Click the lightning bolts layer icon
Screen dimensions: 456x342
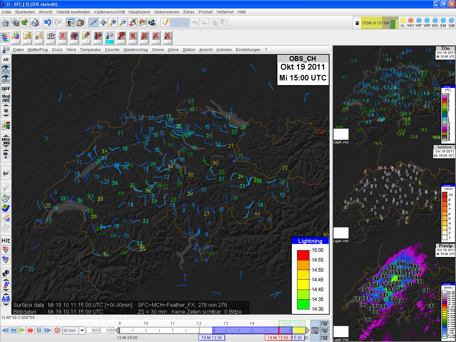pos(86,36)
